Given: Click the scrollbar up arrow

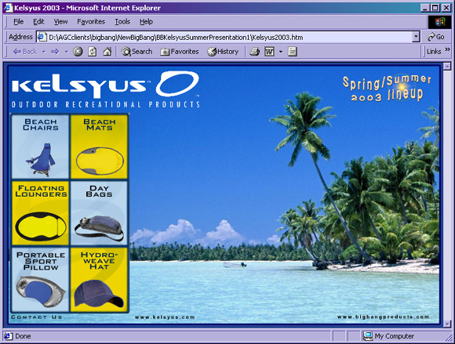Looking at the screenshot, I should click(x=447, y=67).
